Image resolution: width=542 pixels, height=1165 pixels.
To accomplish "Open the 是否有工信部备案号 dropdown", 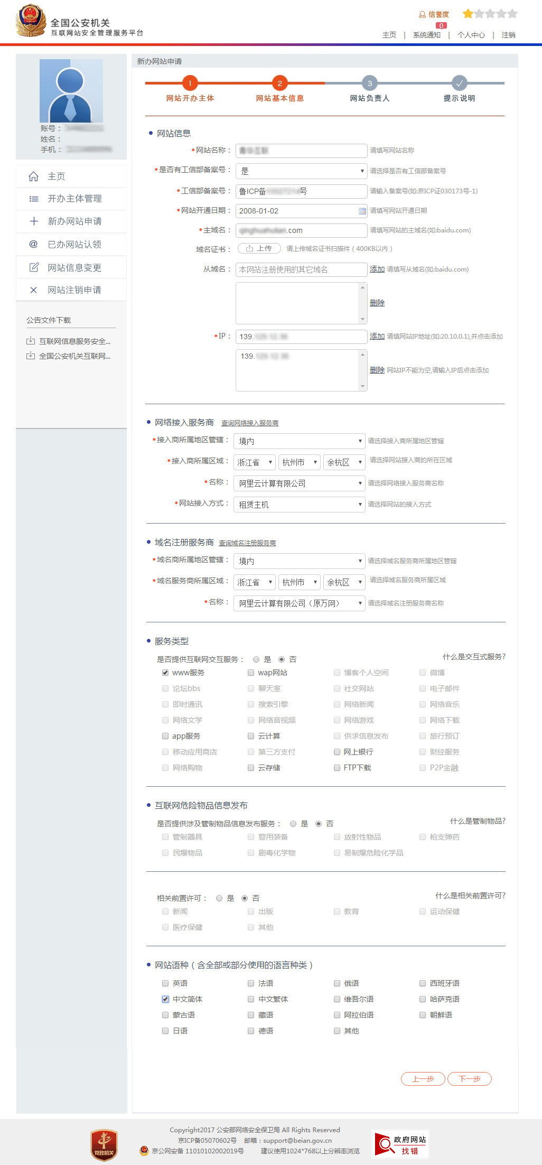I will tap(301, 171).
